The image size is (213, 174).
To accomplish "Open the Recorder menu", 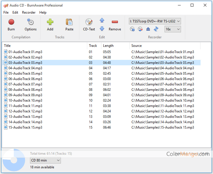I will 29,12.
